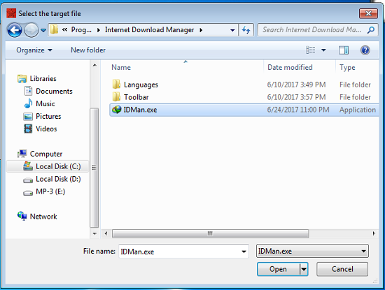Open Documents library
Screen dimensions: 385x290
[x=54, y=91]
